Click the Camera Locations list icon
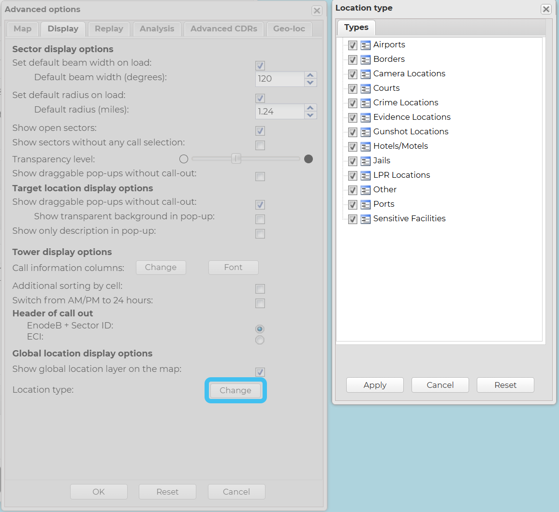 pos(366,74)
